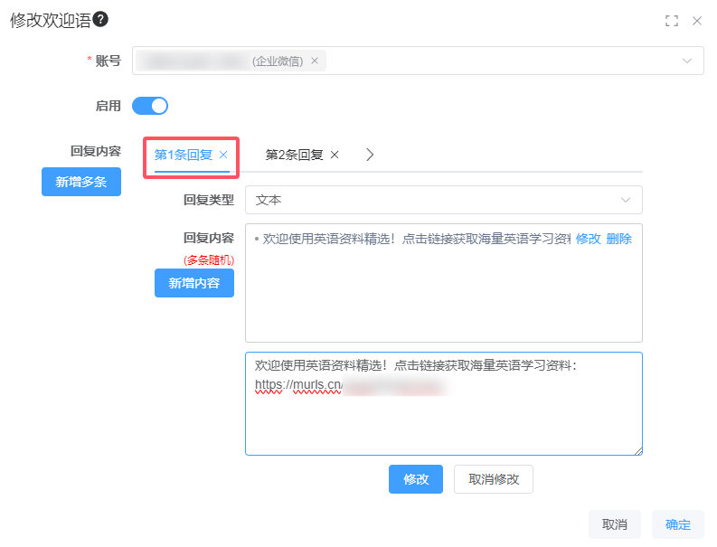717x547 pixels.
Task: Close the 第1条回复 tab
Action: [223, 155]
